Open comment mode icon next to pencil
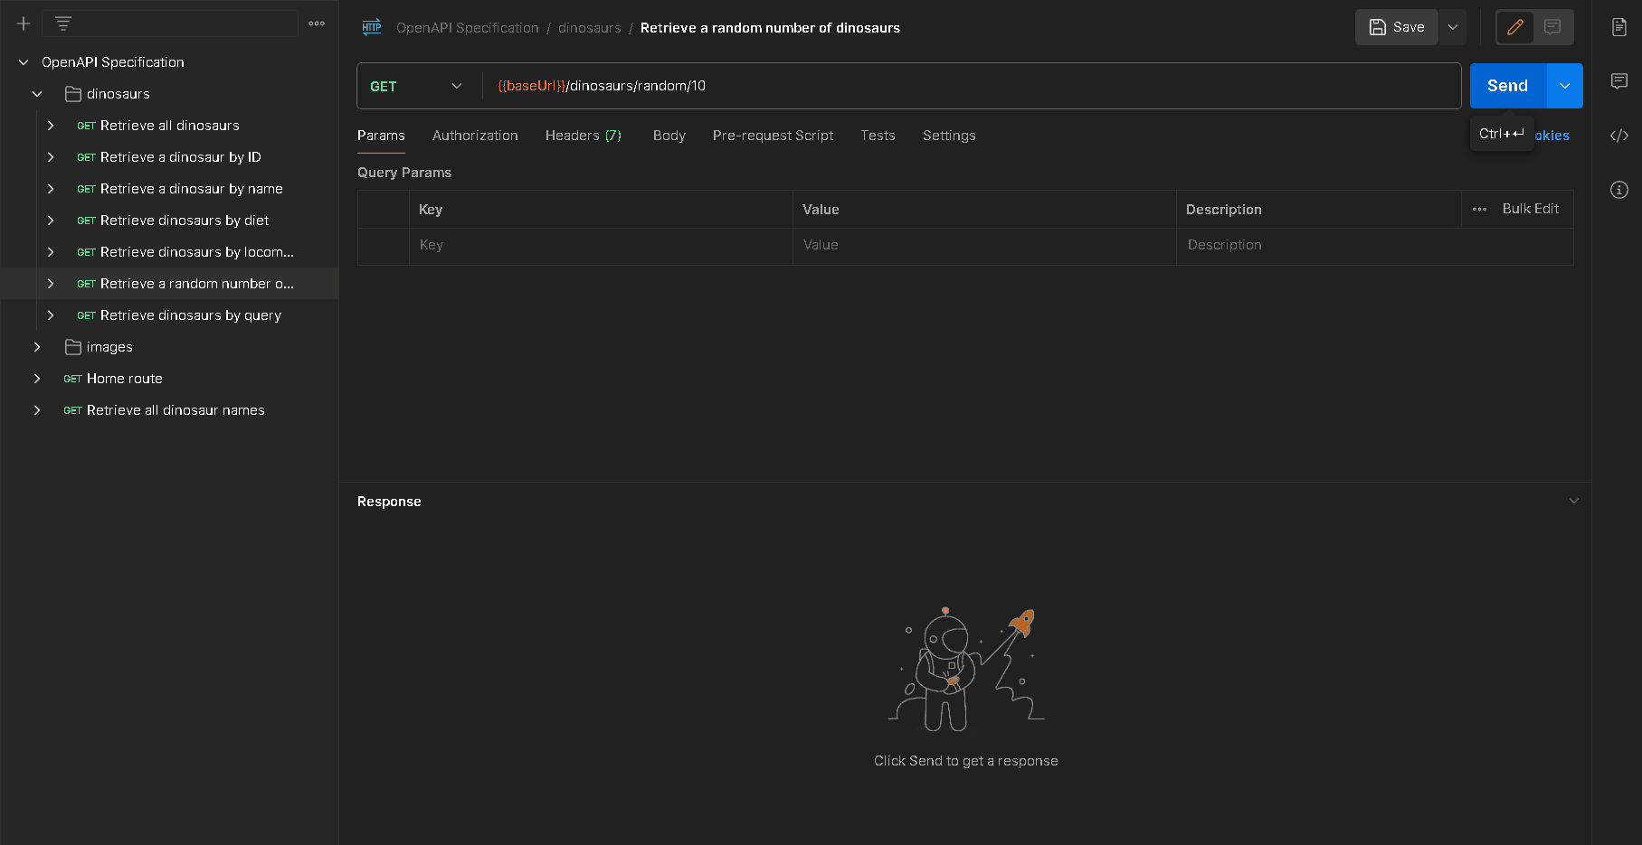This screenshot has height=845, width=1642. [x=1552, y=27]
